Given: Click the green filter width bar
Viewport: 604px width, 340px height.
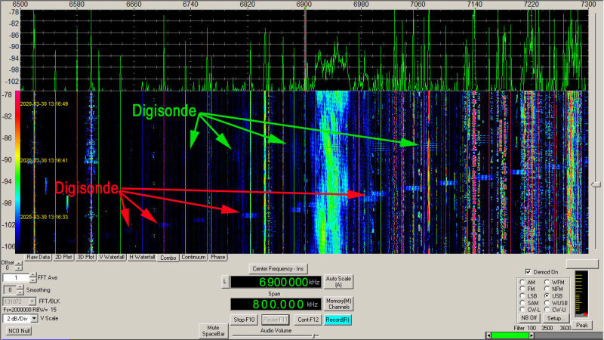Looking at the screenshot, I should tap(510, 335).
